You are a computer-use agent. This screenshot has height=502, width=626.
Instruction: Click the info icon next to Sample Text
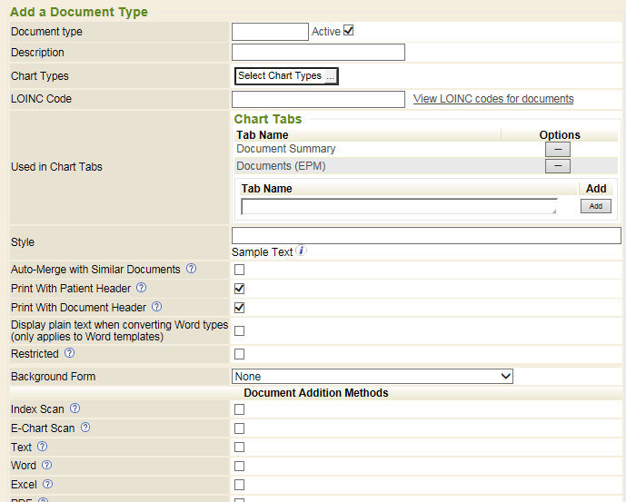click(301, 251)
